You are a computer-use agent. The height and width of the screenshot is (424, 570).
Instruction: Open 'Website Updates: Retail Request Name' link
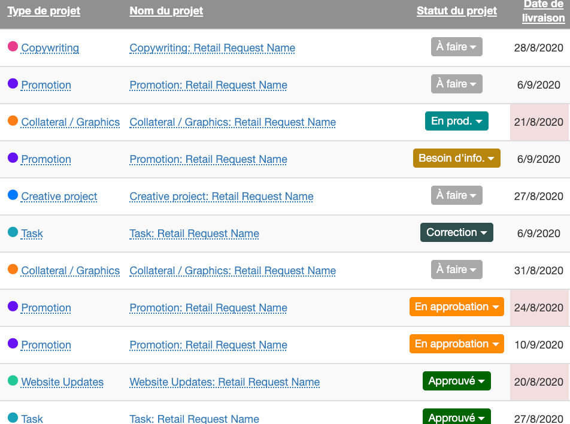pos(225,382)
